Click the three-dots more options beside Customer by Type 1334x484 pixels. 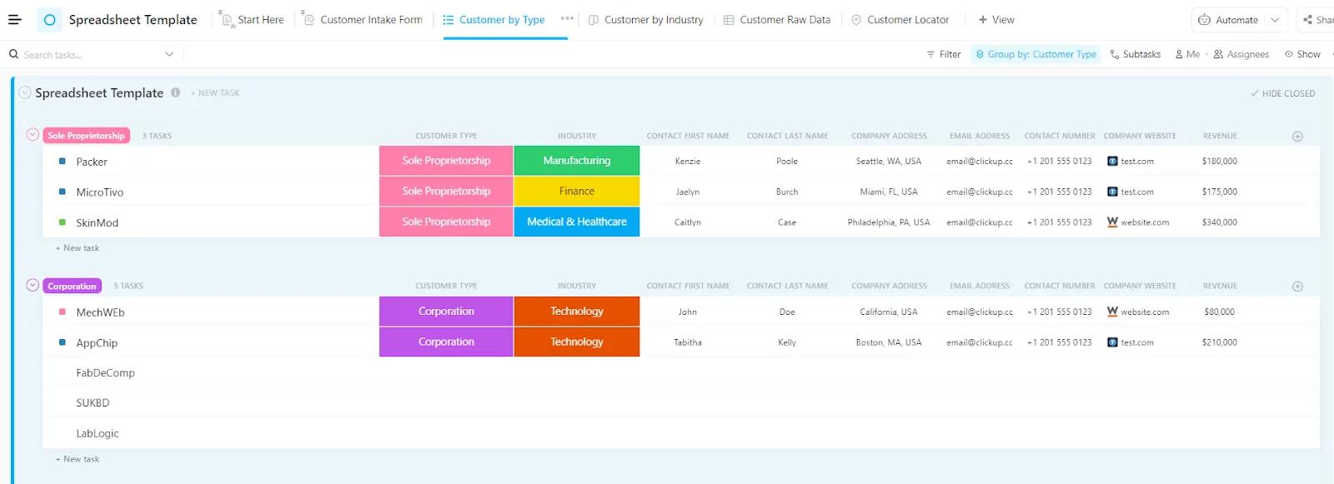pyautogui.click(x=567, y=18)
